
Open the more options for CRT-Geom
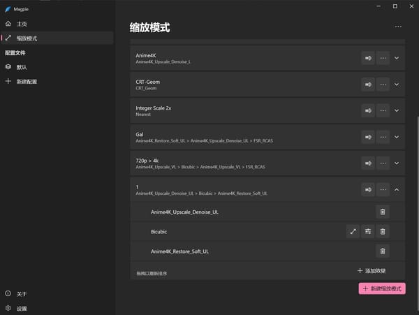pyautogui.click(x=383, y=85)
